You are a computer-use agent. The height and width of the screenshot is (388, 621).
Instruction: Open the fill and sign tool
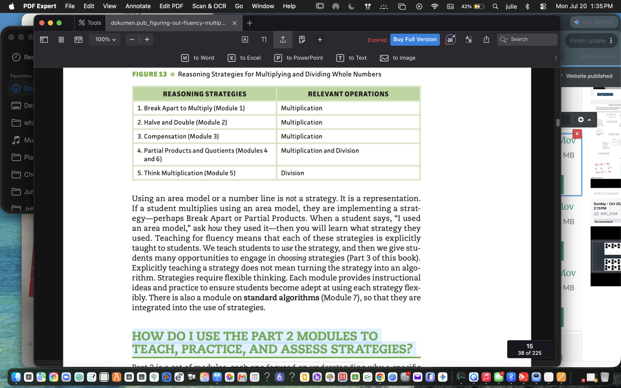click(302, 39)
